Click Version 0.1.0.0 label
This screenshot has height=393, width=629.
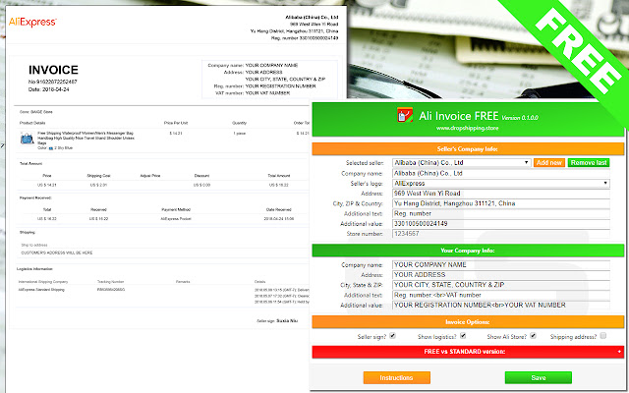[520, 118]
